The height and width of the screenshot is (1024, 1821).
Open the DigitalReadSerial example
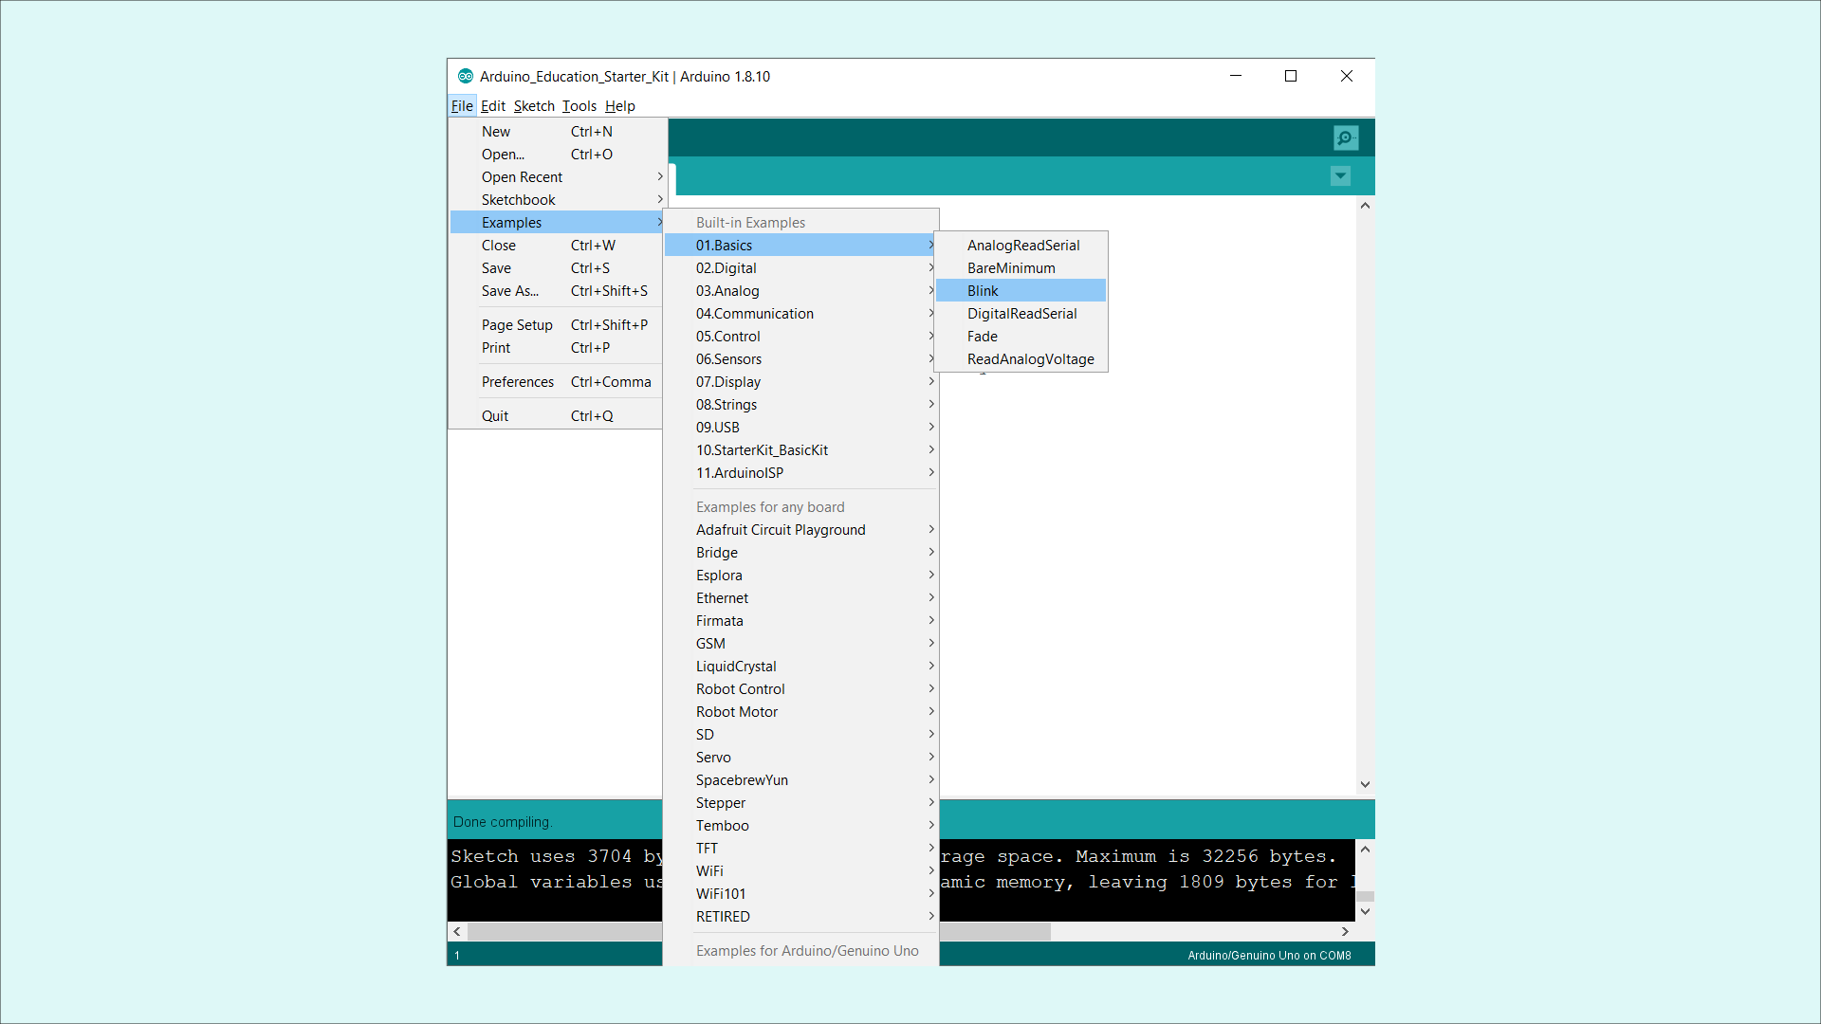point(1021,314)
